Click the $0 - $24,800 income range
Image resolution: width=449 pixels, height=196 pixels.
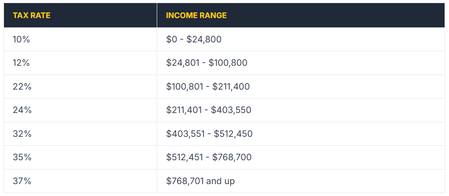(194, 39)
